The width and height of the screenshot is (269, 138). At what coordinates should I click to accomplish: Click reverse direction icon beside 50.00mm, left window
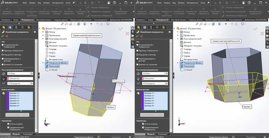point(4,73)
